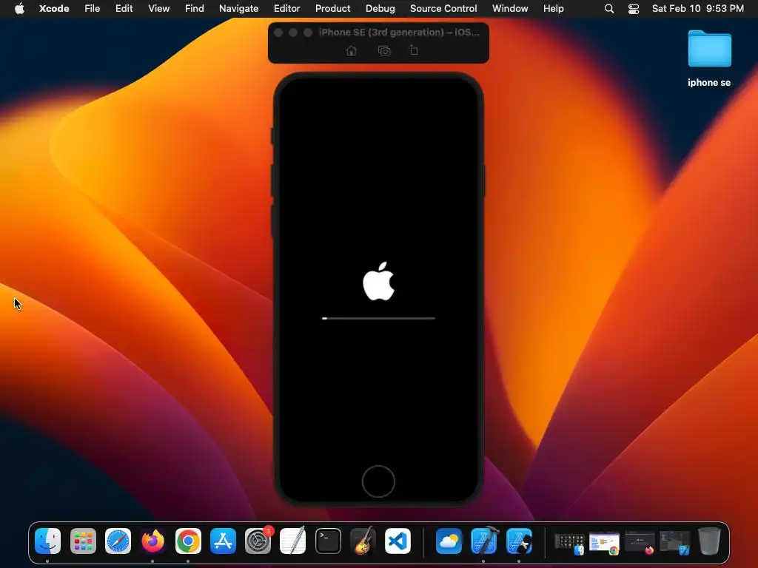
Task: Take a screenshot using the Simulator camera icon
Action: coord(384,51)
